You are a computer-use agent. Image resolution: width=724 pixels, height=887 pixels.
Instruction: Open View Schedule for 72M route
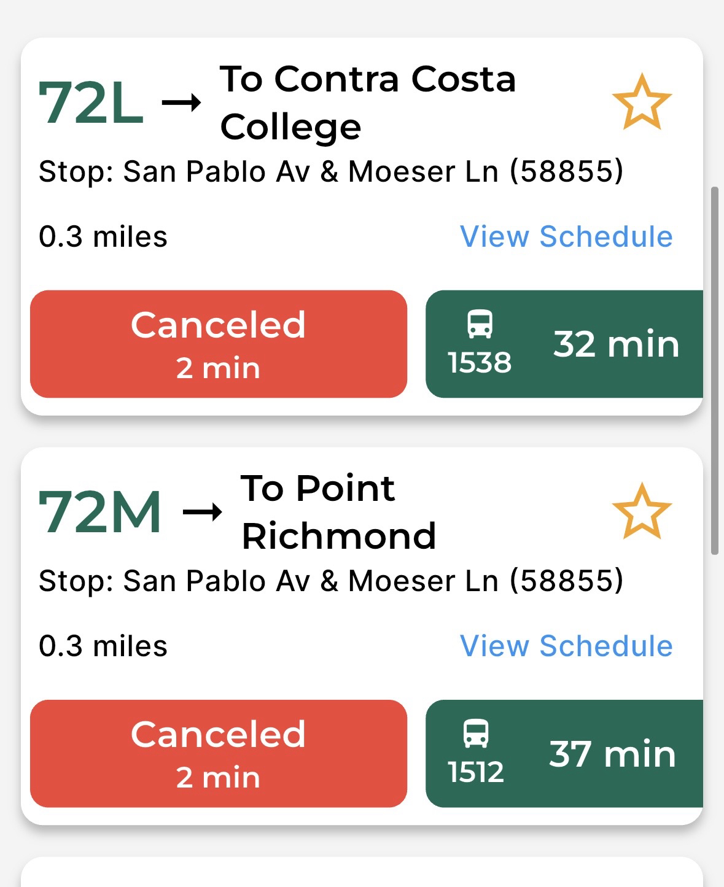[566, 646]
